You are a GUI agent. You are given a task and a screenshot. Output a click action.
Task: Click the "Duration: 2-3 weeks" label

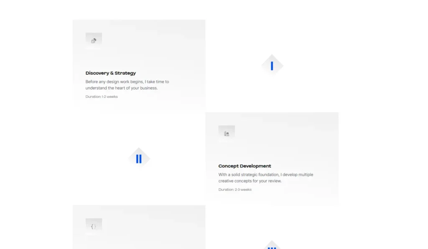pos(235,190)
